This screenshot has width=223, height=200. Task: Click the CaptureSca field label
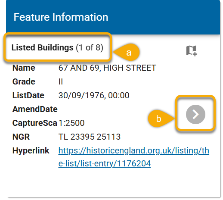(35, 123)
